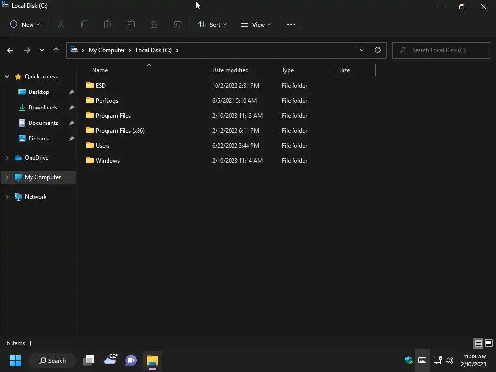This screenshot has width=496, height=372.
Task: Open network status tray icon
Action: pos(438,360)
